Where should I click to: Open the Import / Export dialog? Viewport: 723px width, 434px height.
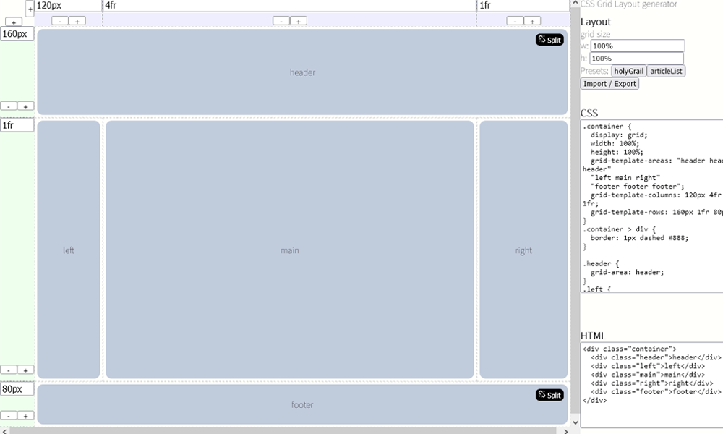pos(609,83)
